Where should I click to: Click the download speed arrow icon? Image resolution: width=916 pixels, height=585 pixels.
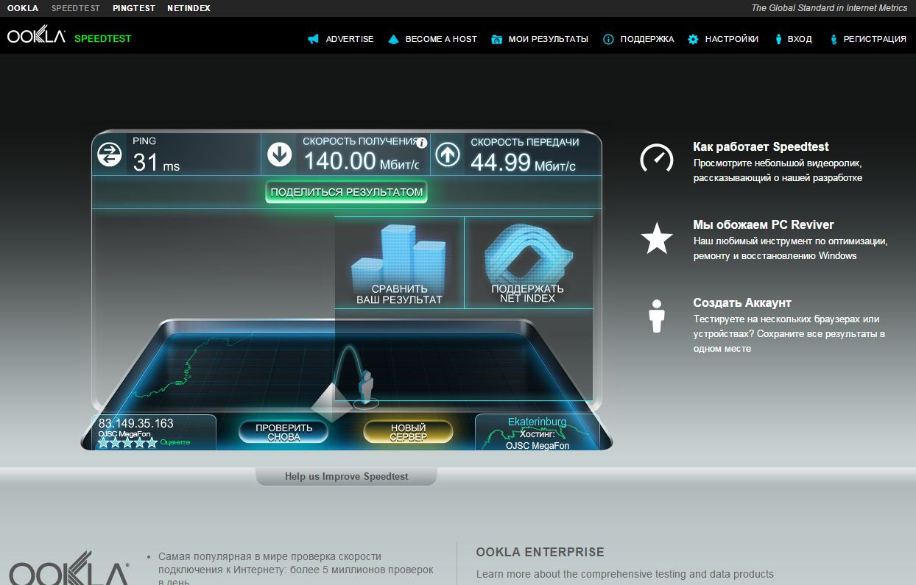[280, 155]
